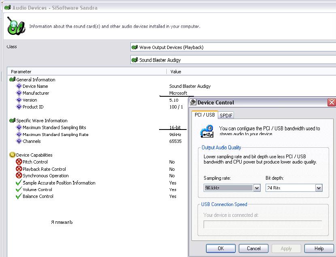Click the red X icon beside Playback Rate Control
Screen dimensions: 336x257
point(19,169)
